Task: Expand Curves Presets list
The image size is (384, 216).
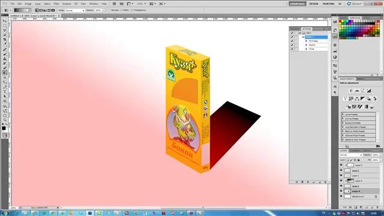Action: 343,119
